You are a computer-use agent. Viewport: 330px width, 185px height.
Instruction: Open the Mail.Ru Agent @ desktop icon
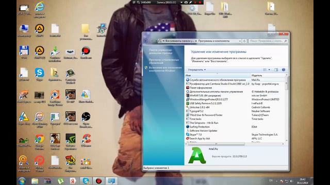tap(24, 163)
